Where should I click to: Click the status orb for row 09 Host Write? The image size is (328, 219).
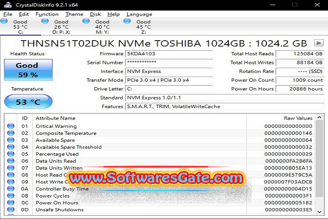[10, 182]
